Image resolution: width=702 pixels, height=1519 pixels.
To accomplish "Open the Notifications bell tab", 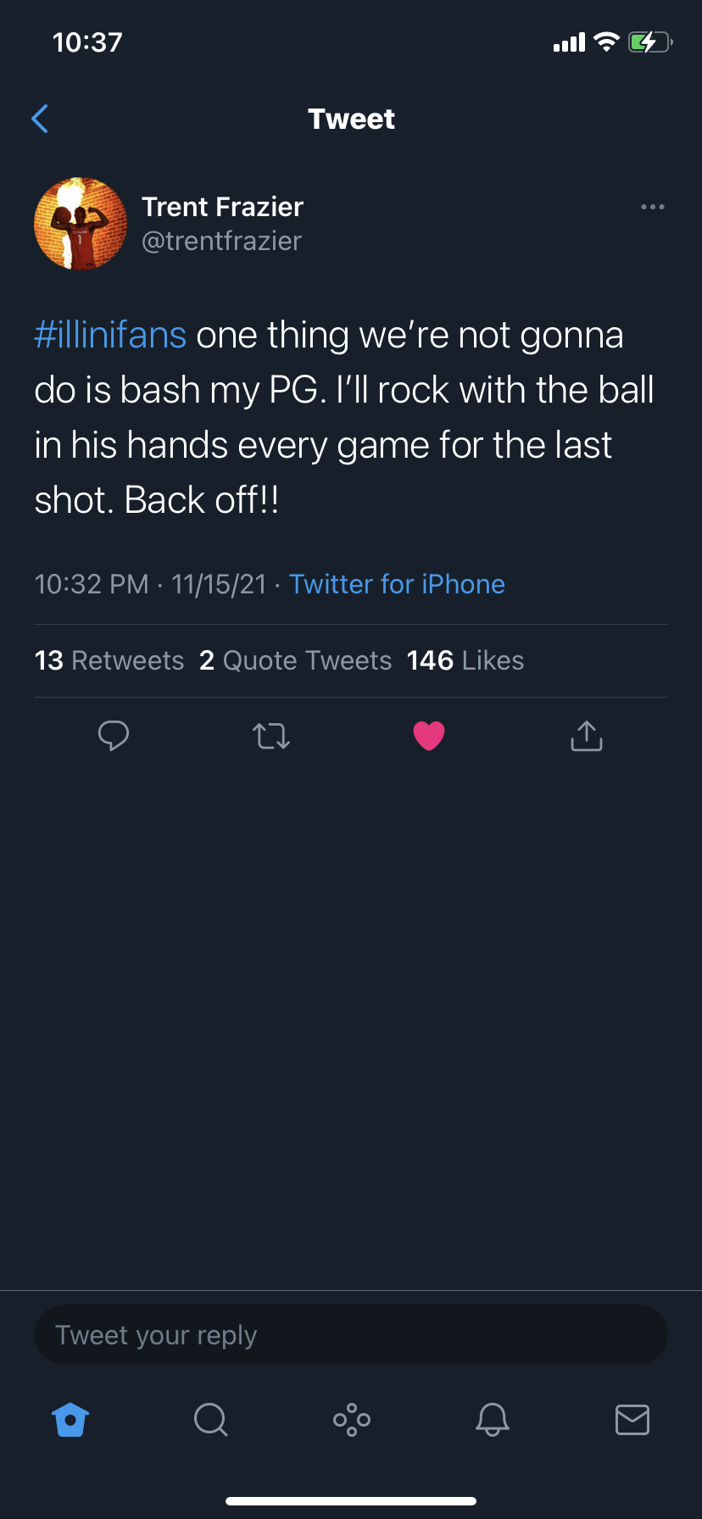I will click(492, 1419).
